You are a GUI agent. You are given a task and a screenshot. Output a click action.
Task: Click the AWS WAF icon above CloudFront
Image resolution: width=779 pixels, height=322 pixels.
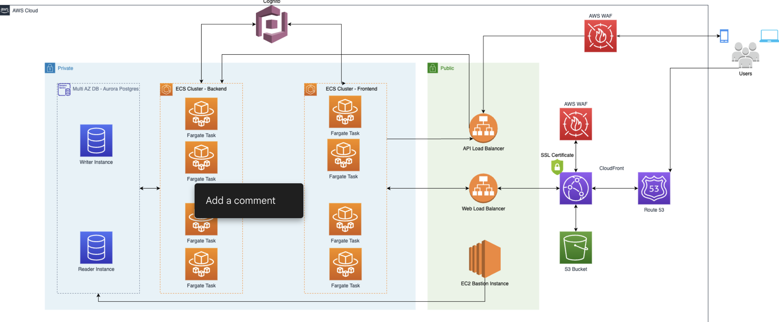(x=576, y=124)
